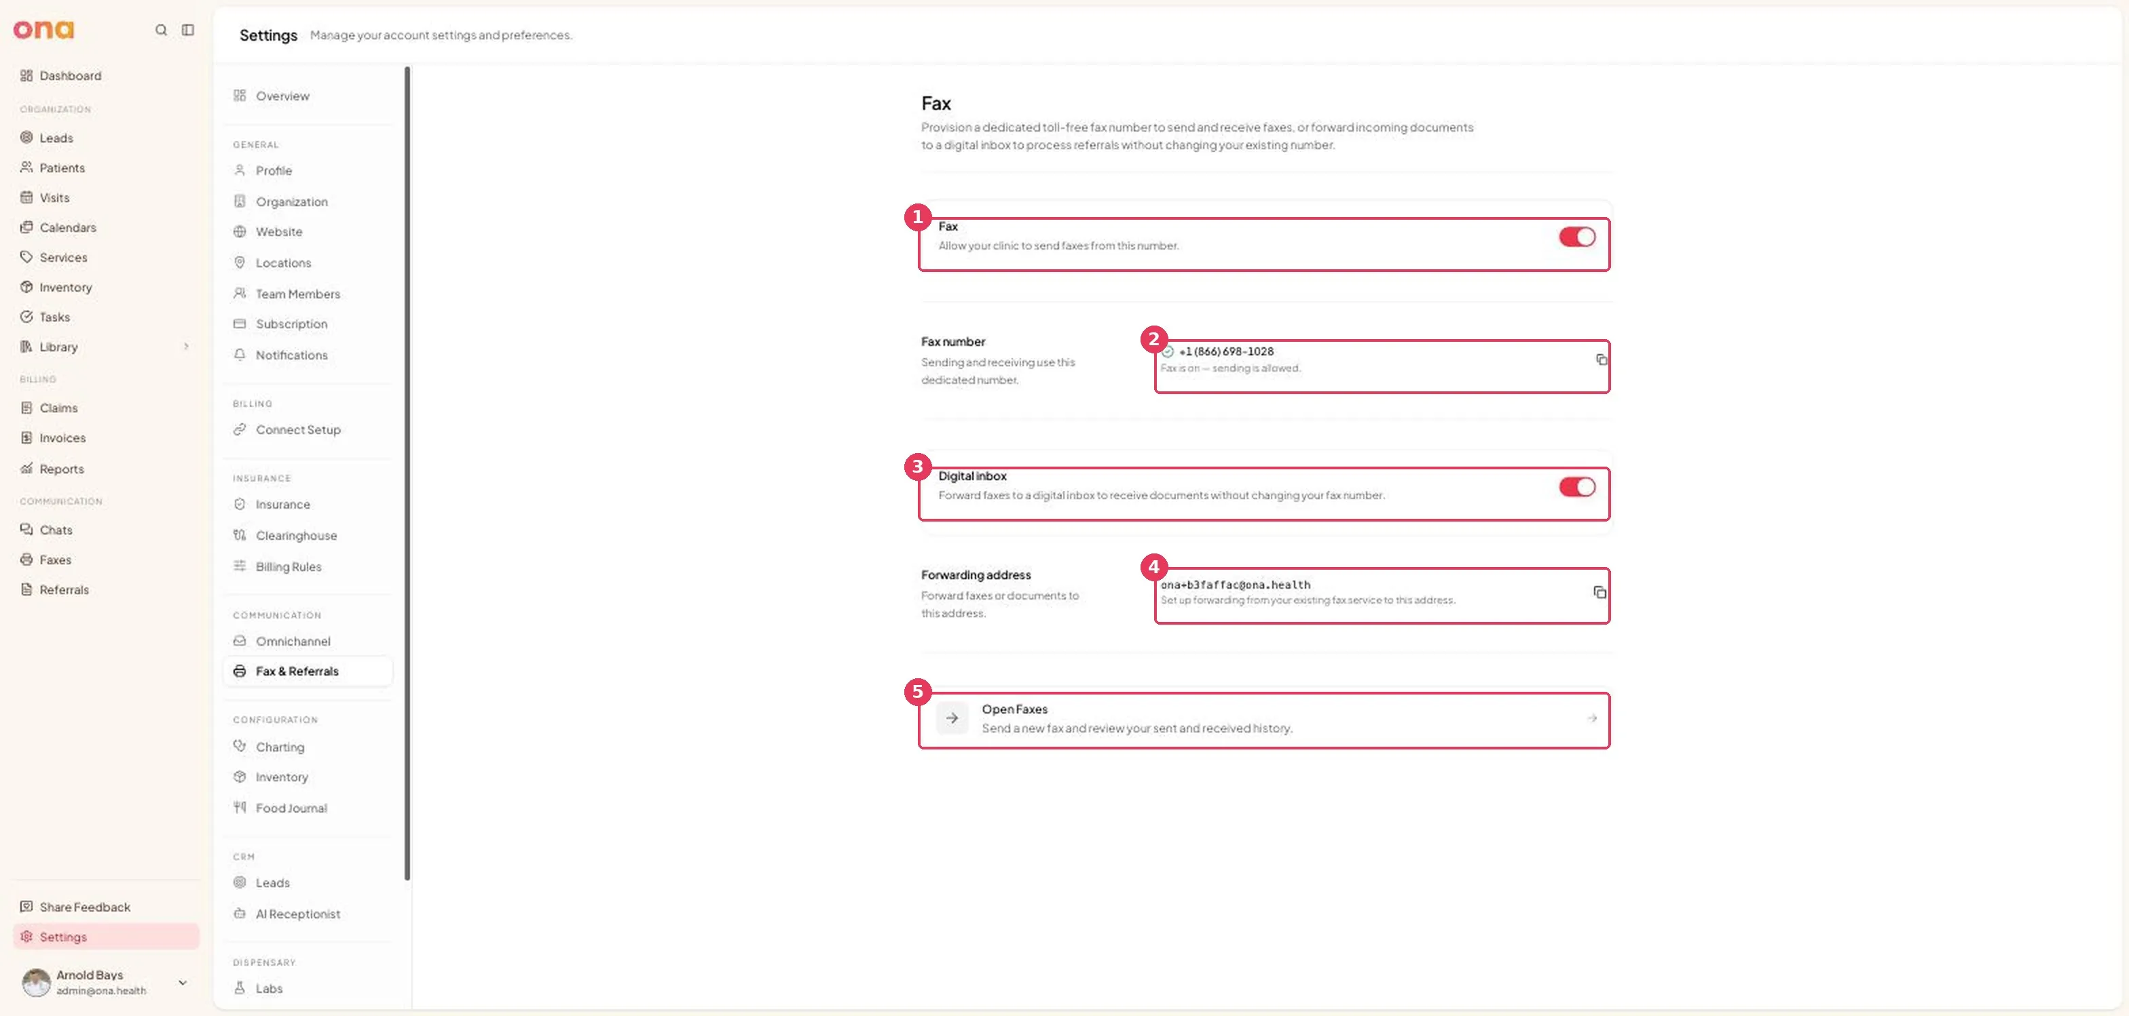Click the Referrals document icon

point(26,589)
